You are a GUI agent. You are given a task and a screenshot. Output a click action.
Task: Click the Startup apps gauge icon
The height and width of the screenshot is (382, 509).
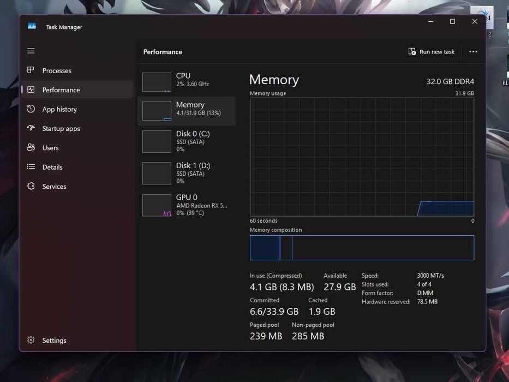pyautogui.click(x=31, y=128)
